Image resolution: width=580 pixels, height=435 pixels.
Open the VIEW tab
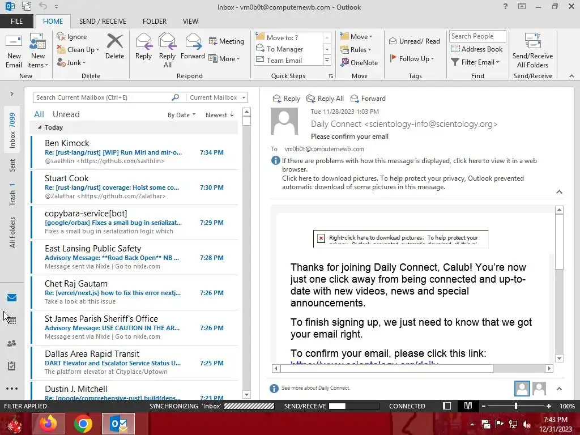click(190, 22)
